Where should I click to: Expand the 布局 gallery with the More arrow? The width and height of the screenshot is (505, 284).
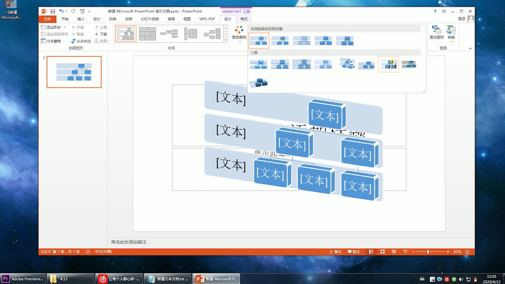(x=226, y=40)
